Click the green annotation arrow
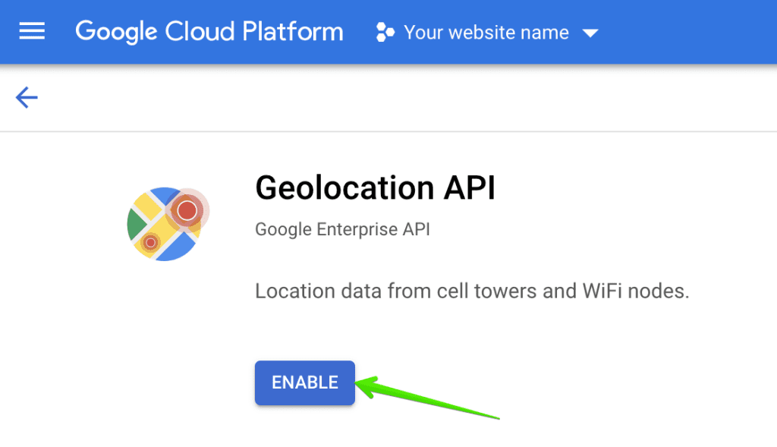Image resolution: width=777 pixels, height=447 pixels. (x=425, y=398)
